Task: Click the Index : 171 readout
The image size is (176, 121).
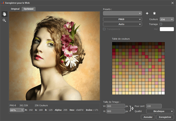Action: click(x=92, y=110)
